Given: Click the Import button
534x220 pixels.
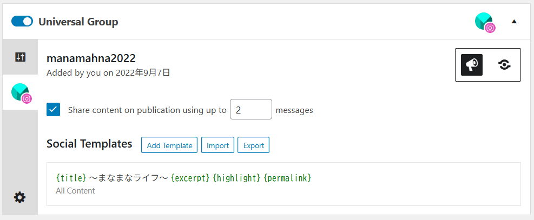Looking at the screenshot, I should [x=217, y=145].
